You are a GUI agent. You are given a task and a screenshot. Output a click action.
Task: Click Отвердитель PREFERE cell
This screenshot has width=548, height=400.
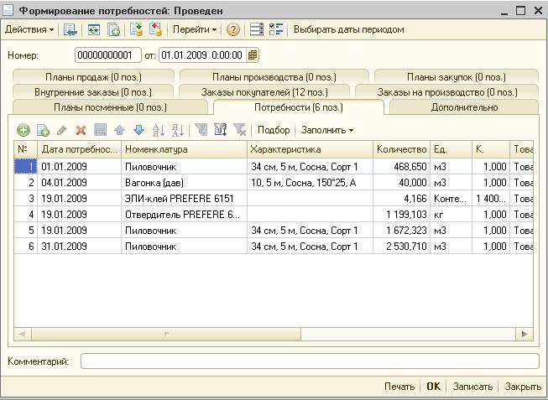coord(184,215)
